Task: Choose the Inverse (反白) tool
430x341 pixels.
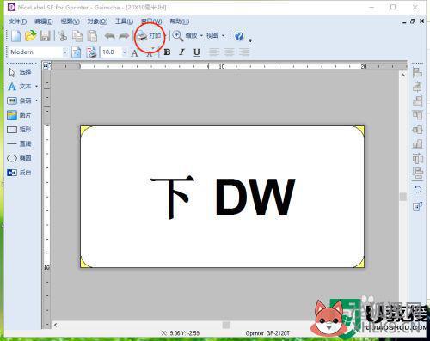Action: 19,173
